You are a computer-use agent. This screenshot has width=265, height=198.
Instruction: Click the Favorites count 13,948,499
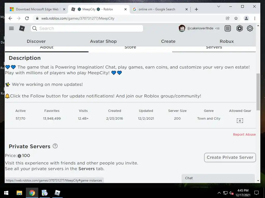(x=52, y=118)
